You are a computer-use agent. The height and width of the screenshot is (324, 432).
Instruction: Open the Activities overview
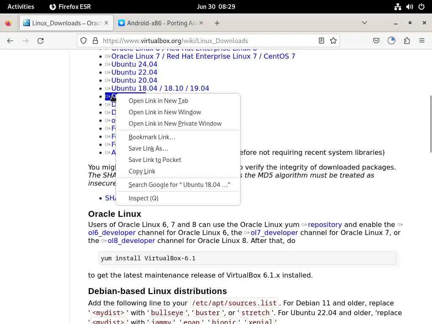pyautogui.click(x=21, y=7)
